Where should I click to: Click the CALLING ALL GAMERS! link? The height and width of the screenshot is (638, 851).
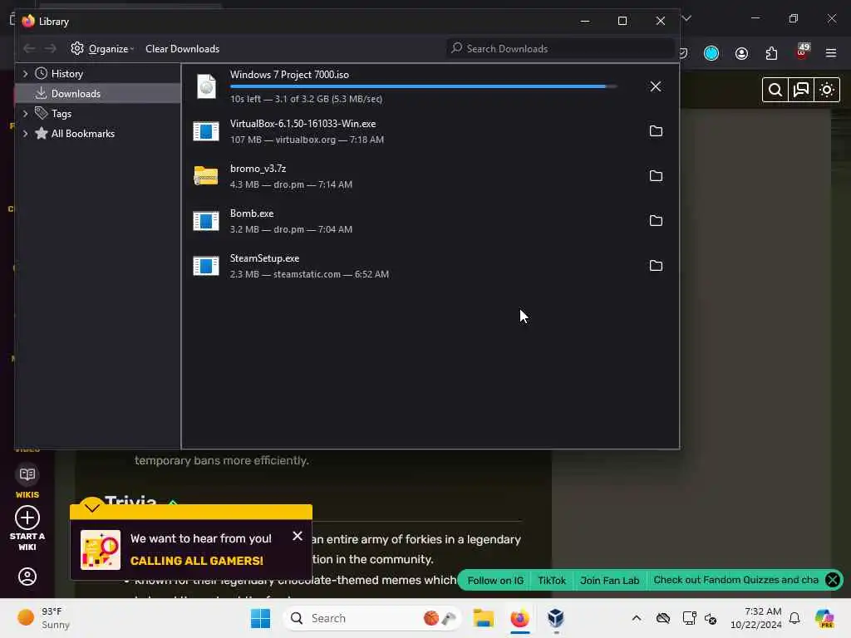pyautogui.click(x=196, y=561)
